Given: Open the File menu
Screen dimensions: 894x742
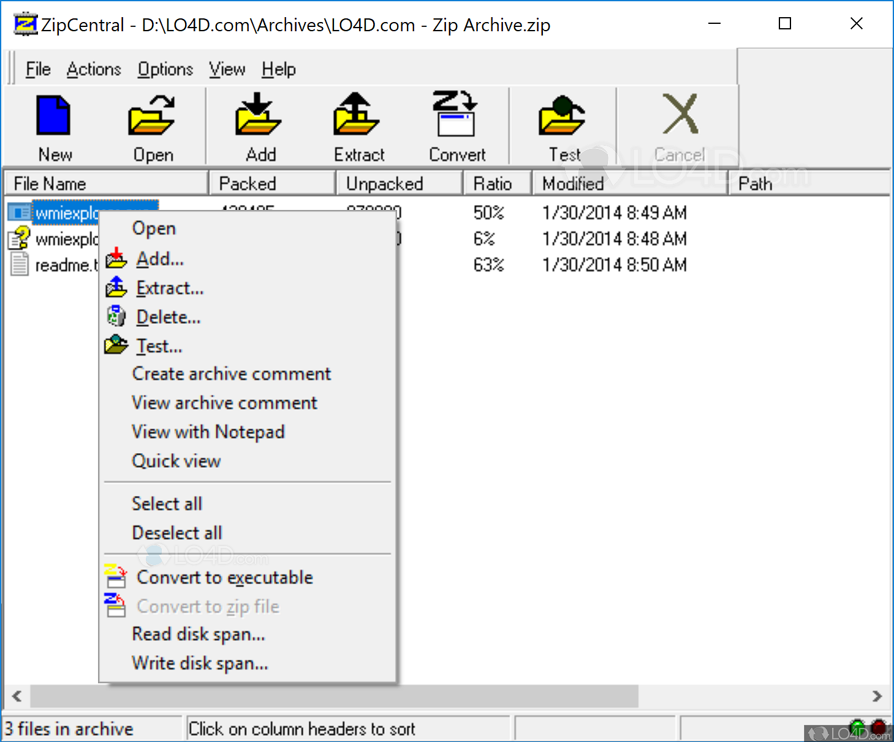Looking at the screenshot, I should click(x=38, y=69).
